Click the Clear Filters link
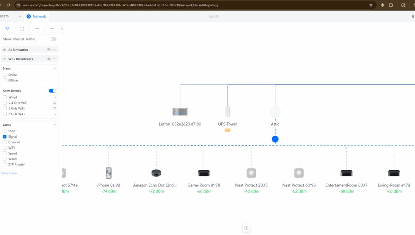Viewport: 415px width, 235px height. point(9,173)
